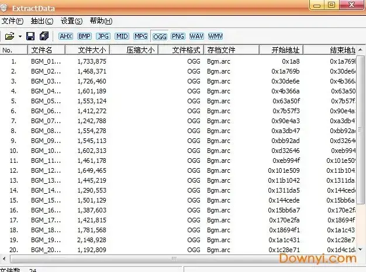Maximize the ExtractData window
366x272 pixels.
pyautogui.click(x=332, y=5)
